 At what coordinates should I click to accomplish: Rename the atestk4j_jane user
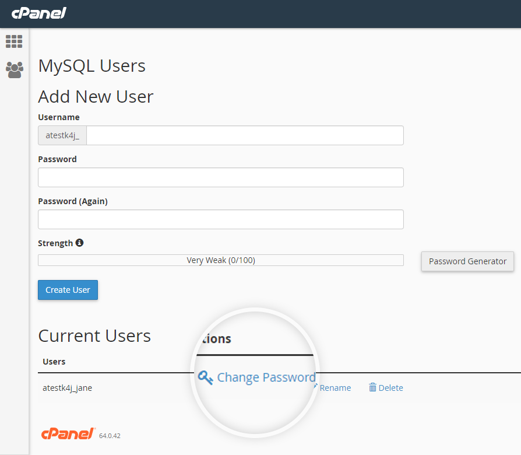[335, 388]
